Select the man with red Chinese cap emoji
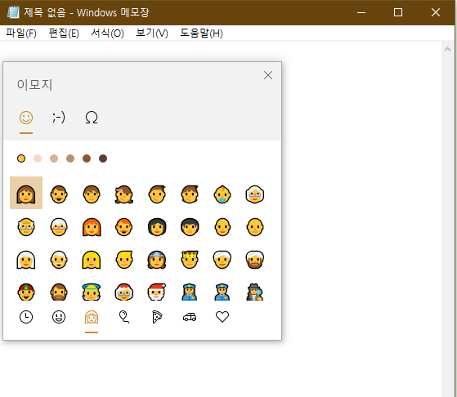The image size is (457, 397). coord(26,292)
